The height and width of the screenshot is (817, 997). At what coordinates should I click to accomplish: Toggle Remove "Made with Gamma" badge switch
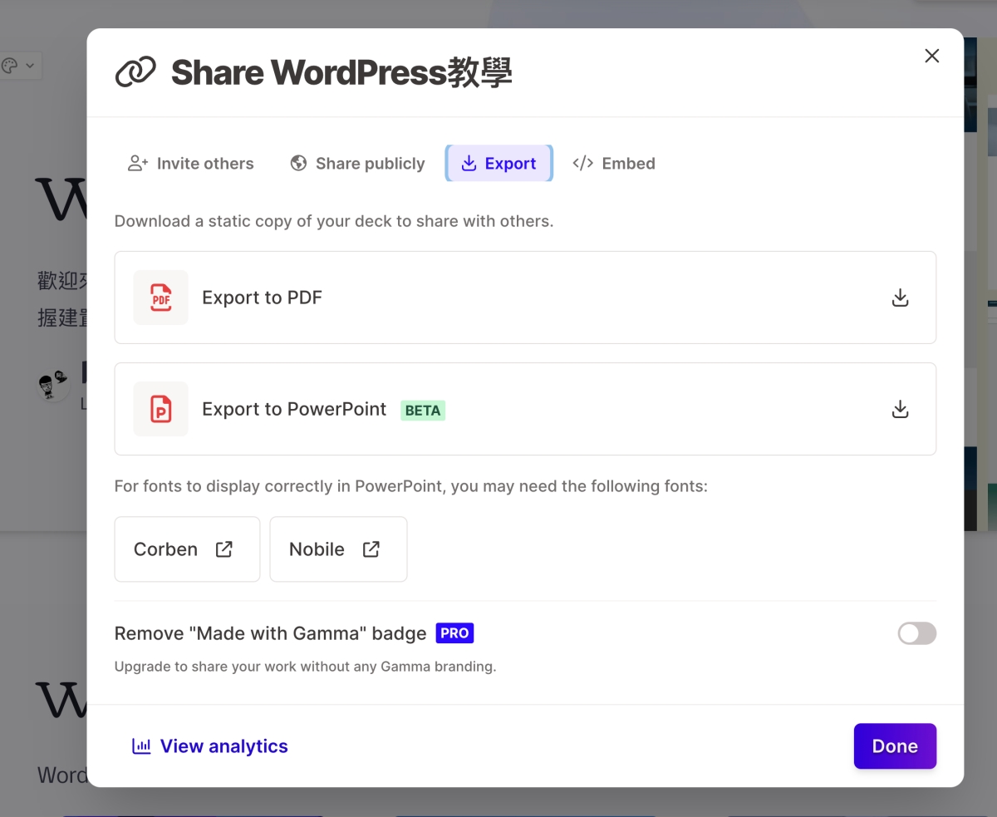[x=916, y=633]
